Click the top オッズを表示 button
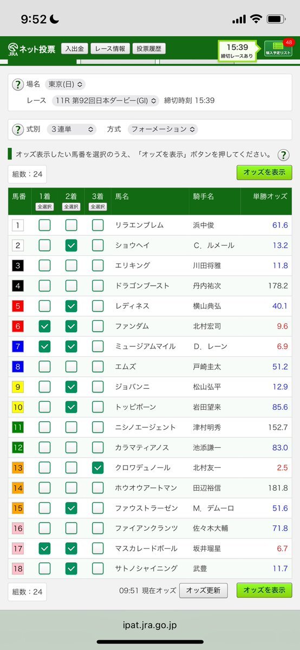This screenshot has height=650, width=300. 264,172
